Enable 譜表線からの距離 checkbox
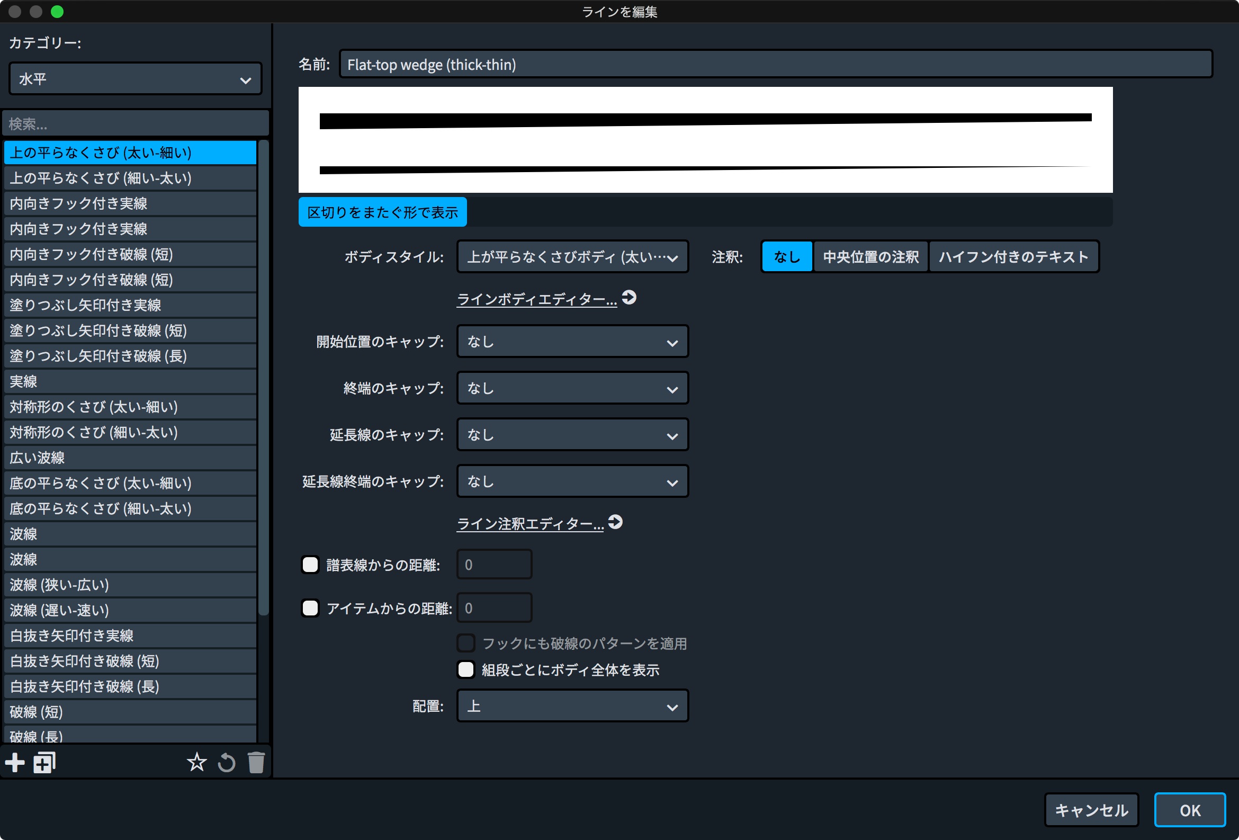This screenshot has width=1239, height=840. pos(310,564)
